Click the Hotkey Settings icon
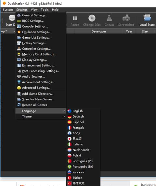The width and height of the screenshot is (156, 186). tap(19, 43)
